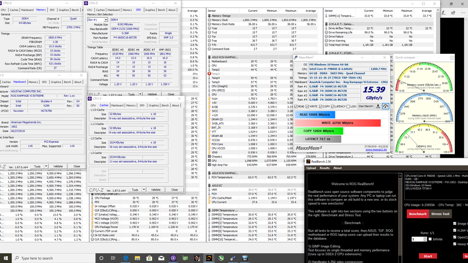Click Start button in RealBench

(x=428, y=256)
